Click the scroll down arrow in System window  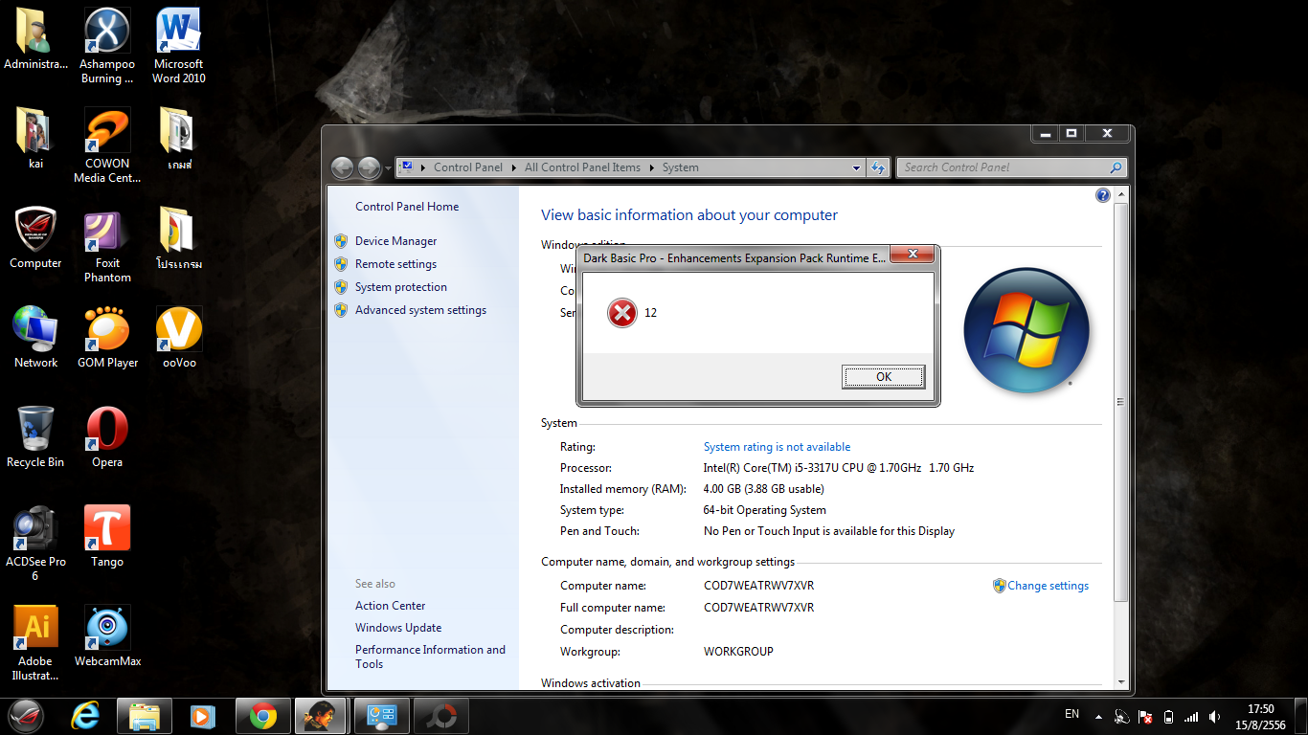pos(1122,681)
